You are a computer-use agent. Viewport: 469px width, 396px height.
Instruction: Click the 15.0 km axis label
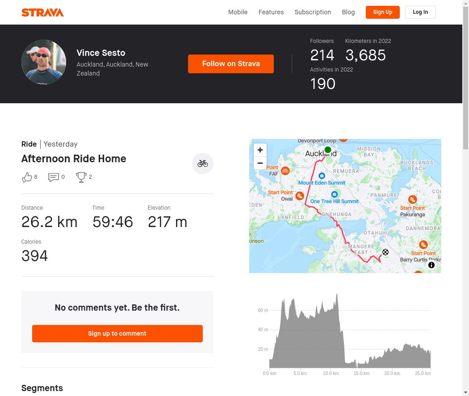coord(361,374)
